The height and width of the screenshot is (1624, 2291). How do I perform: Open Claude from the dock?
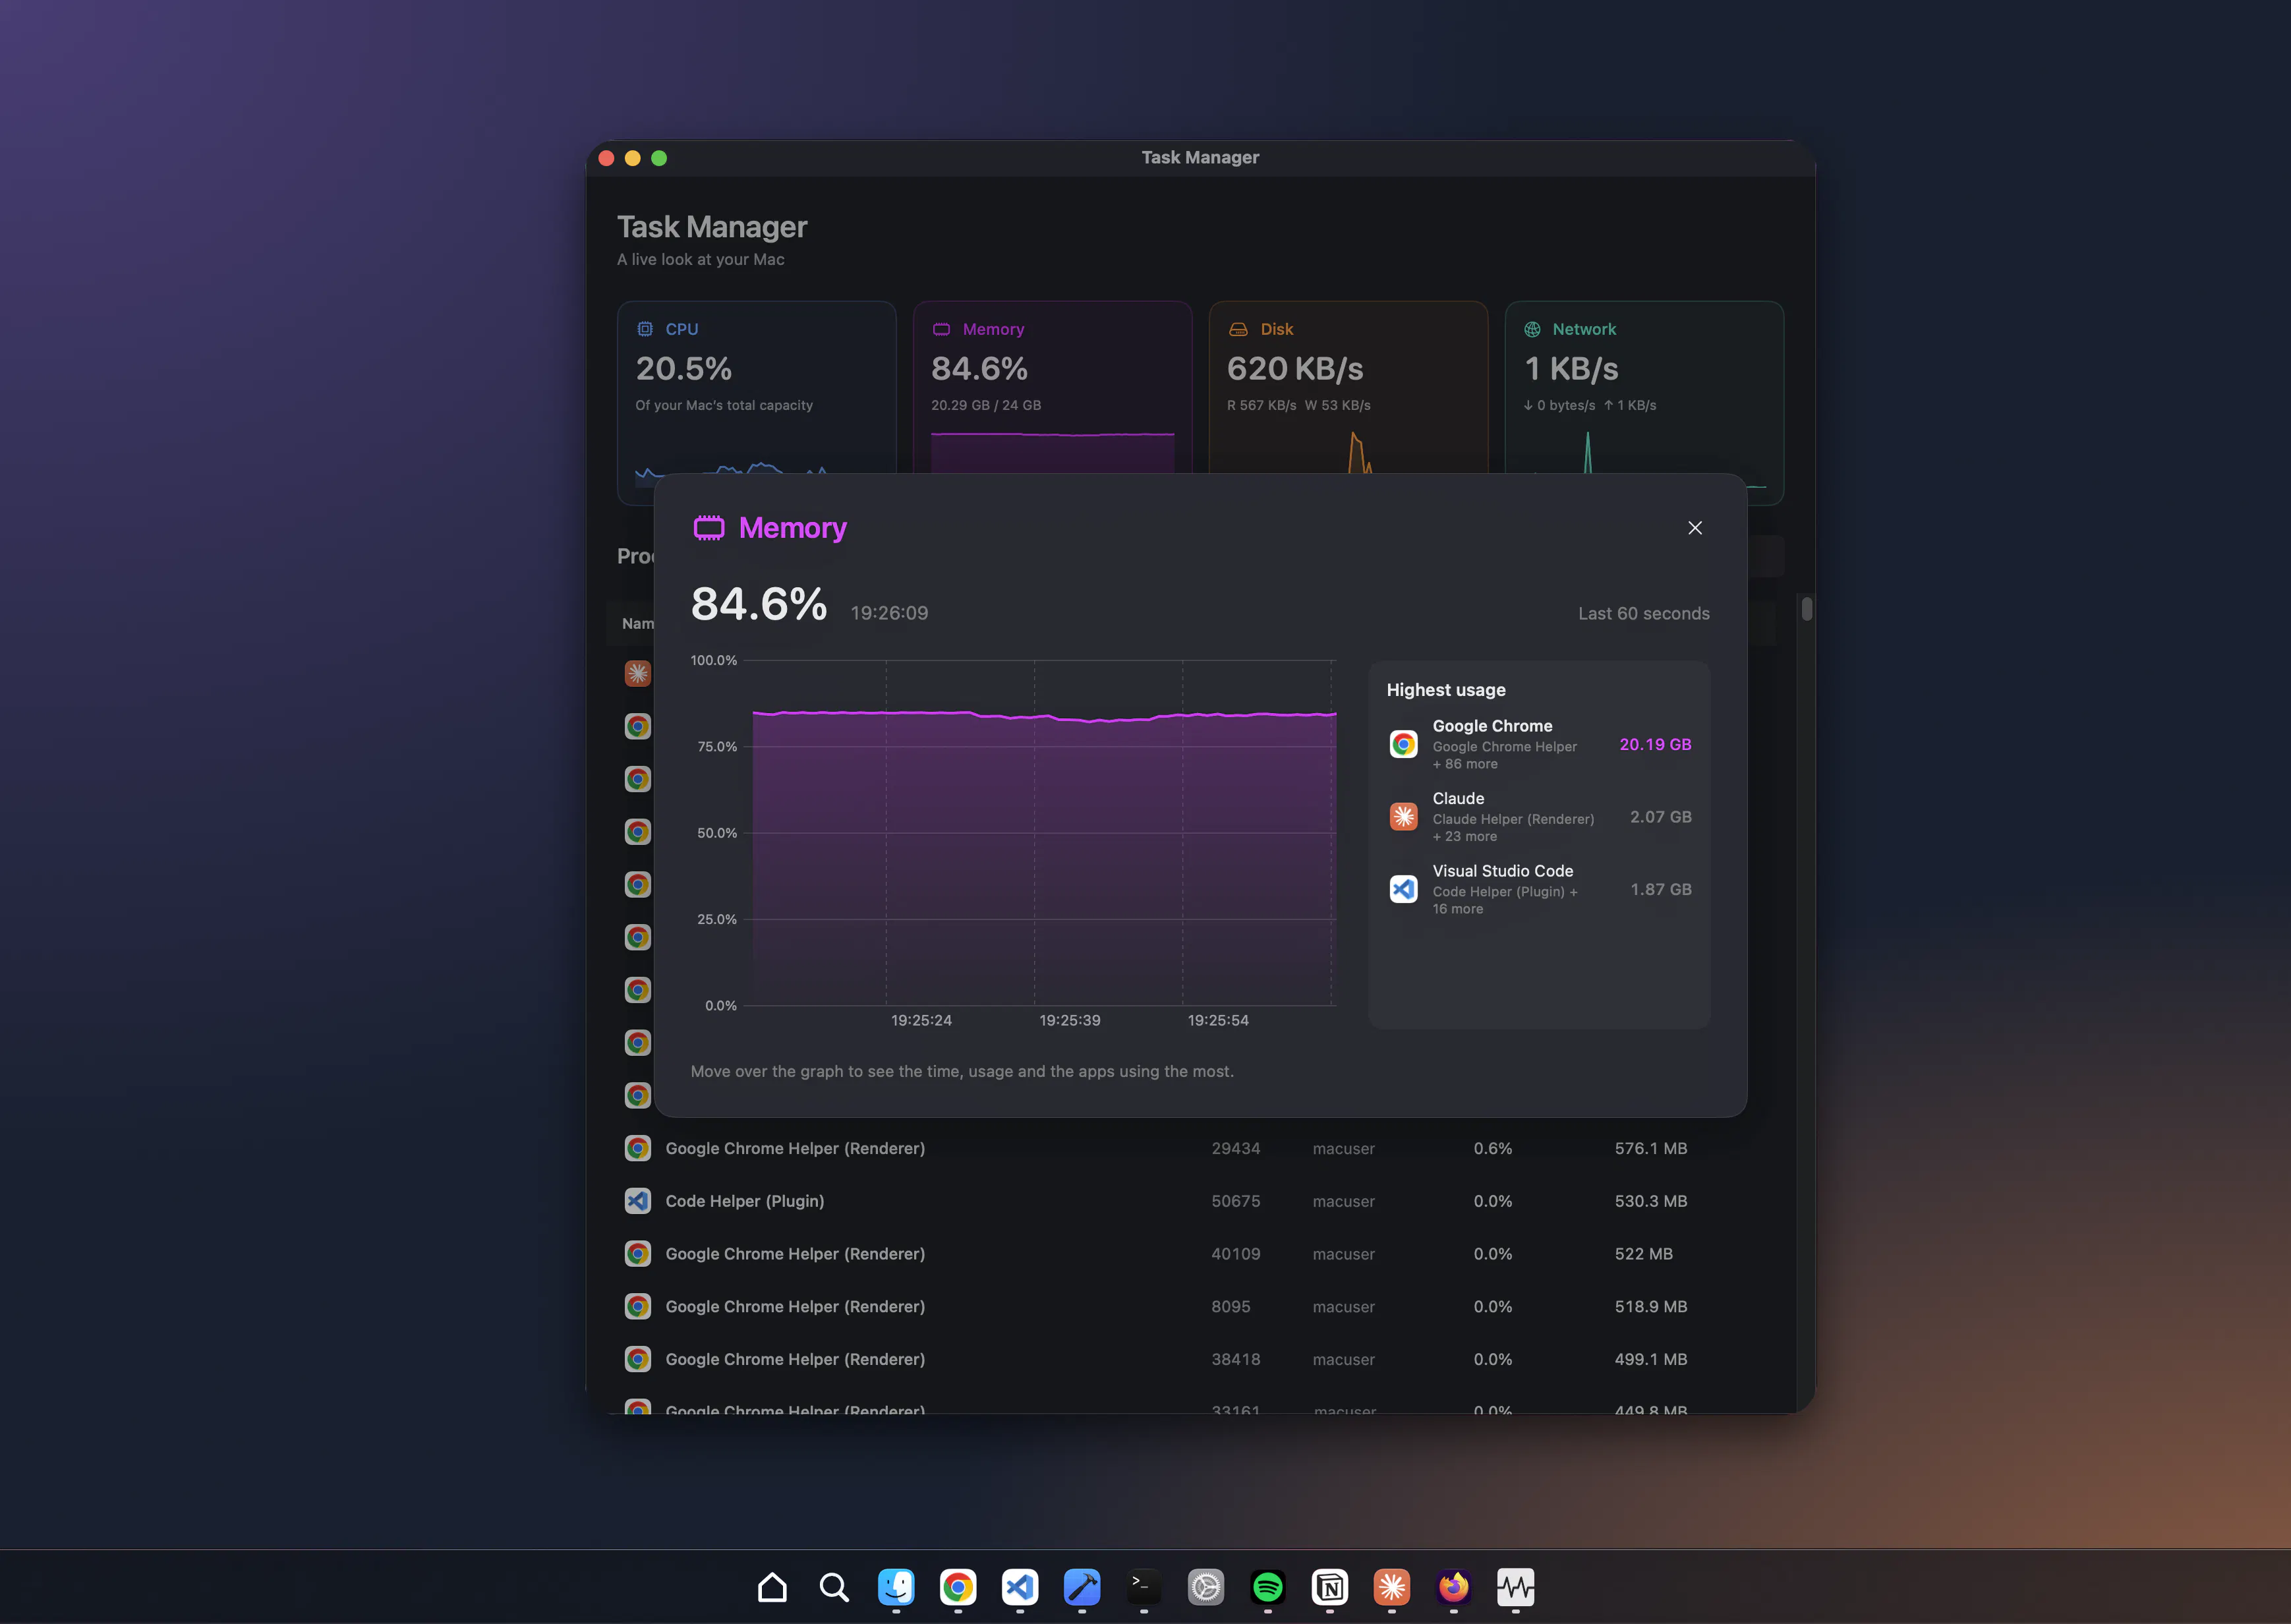(1391, 1586)
